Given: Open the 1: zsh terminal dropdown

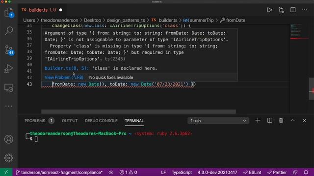Looking at the screenshot, I should point(218,121).
